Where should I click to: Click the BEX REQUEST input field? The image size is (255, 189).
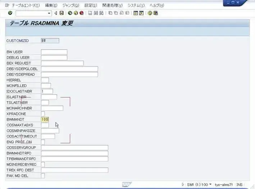coord(62,63)
